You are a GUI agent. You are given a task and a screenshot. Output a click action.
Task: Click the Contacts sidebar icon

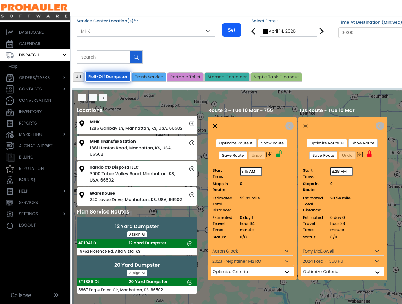coord(10,89)
